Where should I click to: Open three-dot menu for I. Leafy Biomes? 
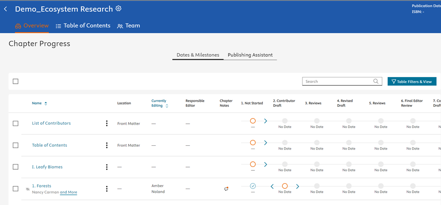coord(107,167)
